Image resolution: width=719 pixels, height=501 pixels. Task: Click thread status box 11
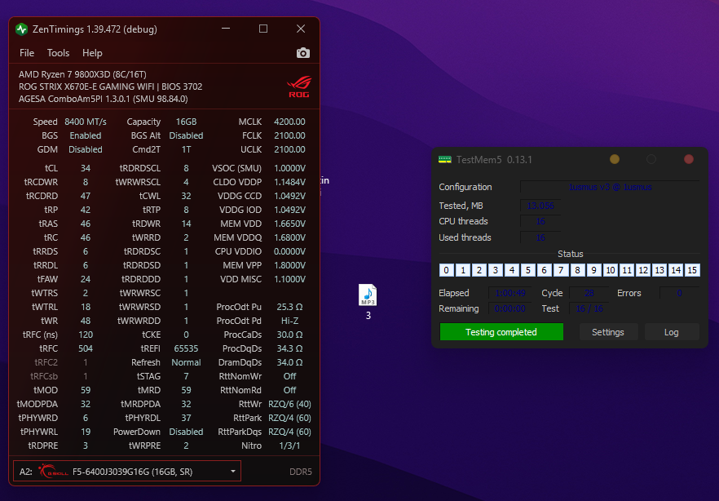click(x=627, y=270)
